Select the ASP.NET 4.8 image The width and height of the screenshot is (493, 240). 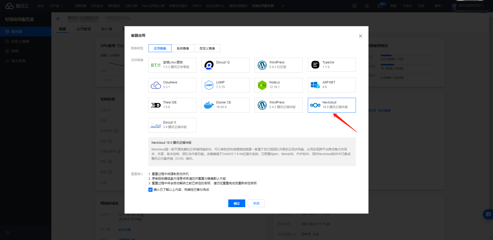[332, 85]
